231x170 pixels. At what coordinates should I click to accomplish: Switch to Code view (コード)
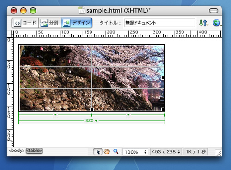coord(25,23)
